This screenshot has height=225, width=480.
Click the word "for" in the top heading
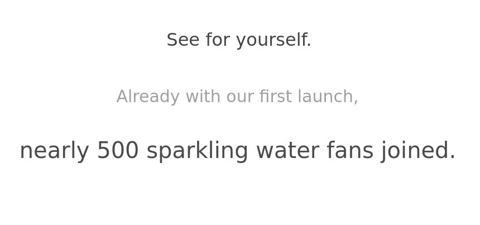pos(218,40)
